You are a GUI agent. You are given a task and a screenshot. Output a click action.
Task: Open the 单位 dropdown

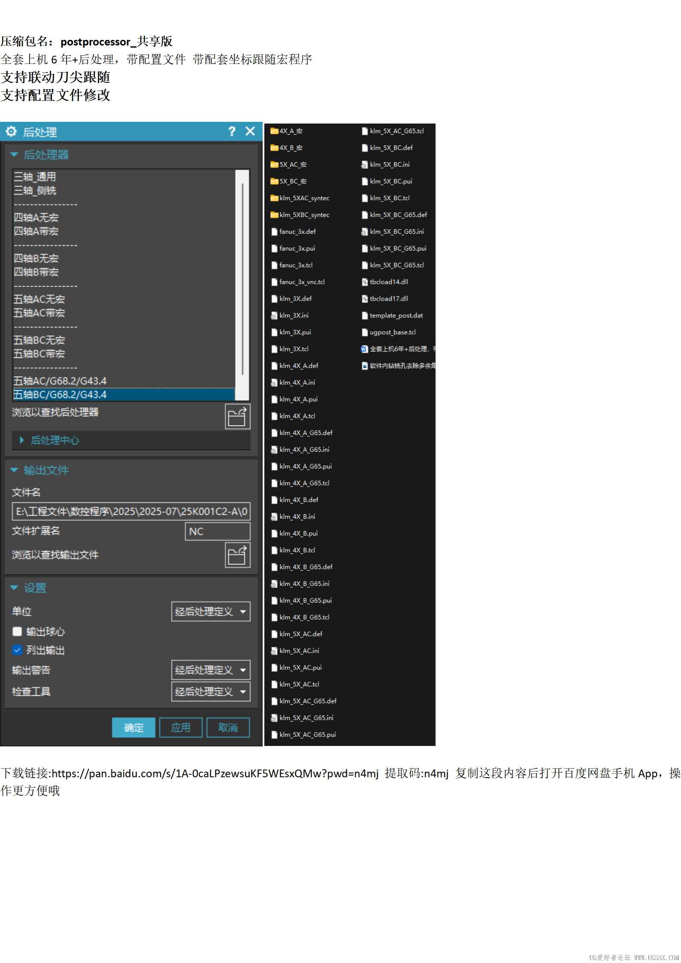[x=211, y=612]
